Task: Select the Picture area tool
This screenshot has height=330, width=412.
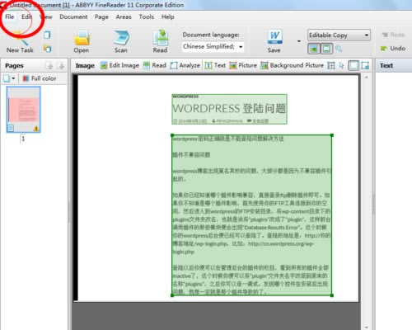Action: point(243,65)
